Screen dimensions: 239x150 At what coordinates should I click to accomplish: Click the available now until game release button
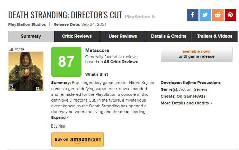coord(196,54)
